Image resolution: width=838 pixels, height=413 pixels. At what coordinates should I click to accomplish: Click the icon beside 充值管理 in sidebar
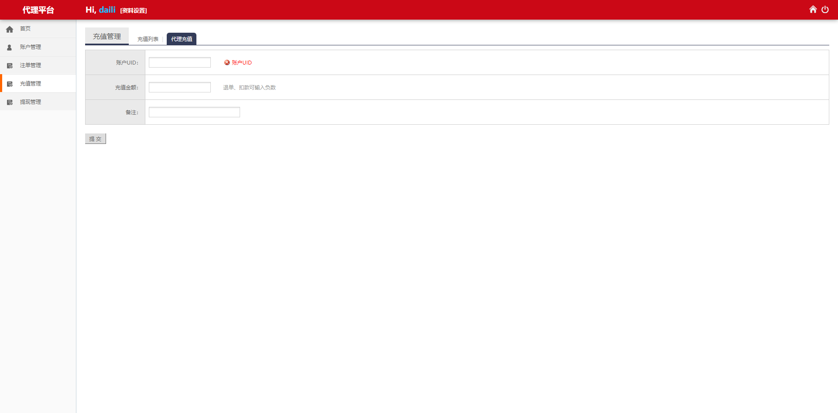(10, 84)
